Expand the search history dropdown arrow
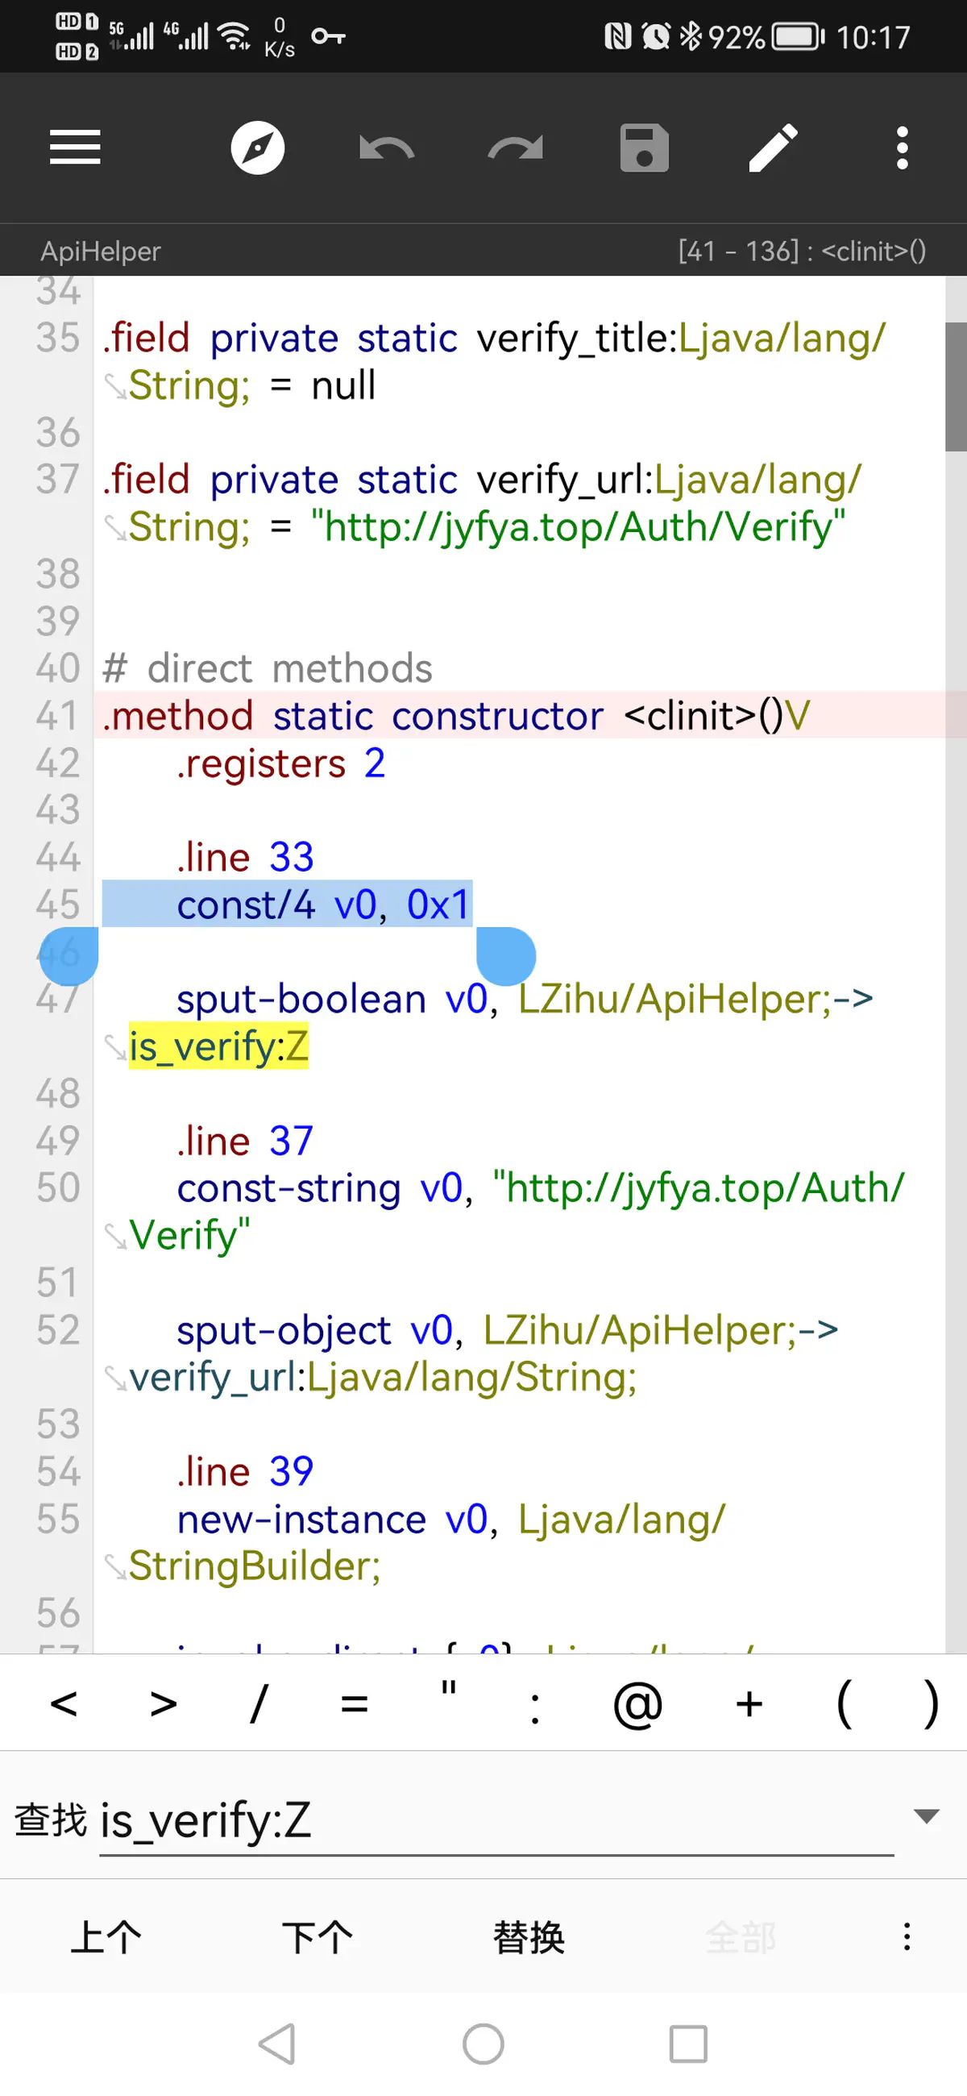 pos(927,1816)
